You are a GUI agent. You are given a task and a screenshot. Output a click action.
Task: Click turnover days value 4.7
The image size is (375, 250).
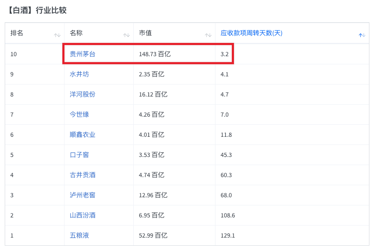coord(224,94)
